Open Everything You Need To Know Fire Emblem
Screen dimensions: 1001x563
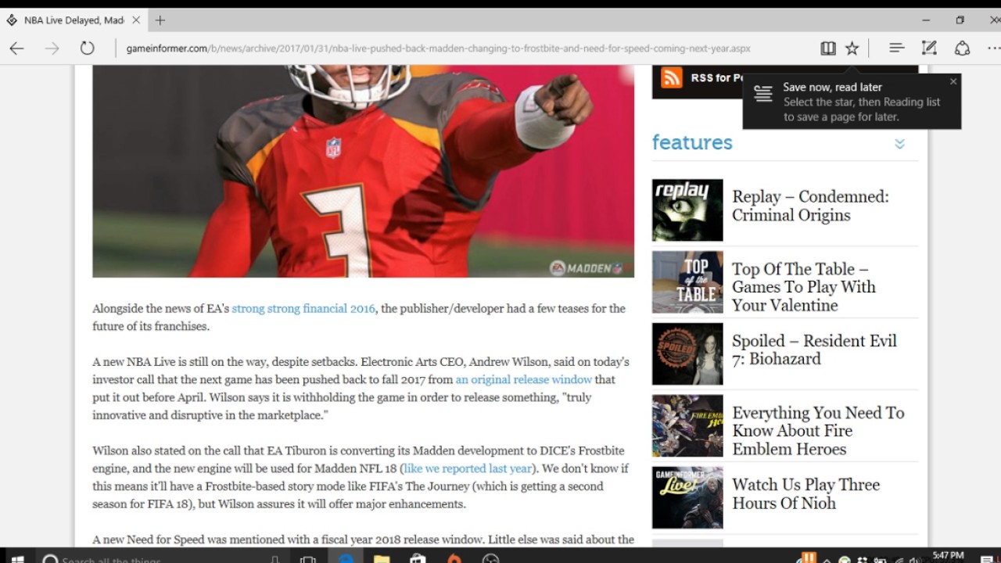[818, 431]
